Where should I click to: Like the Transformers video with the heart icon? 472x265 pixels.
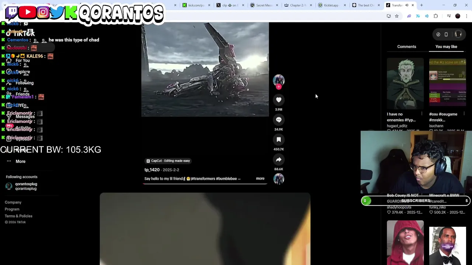(279, 100)
